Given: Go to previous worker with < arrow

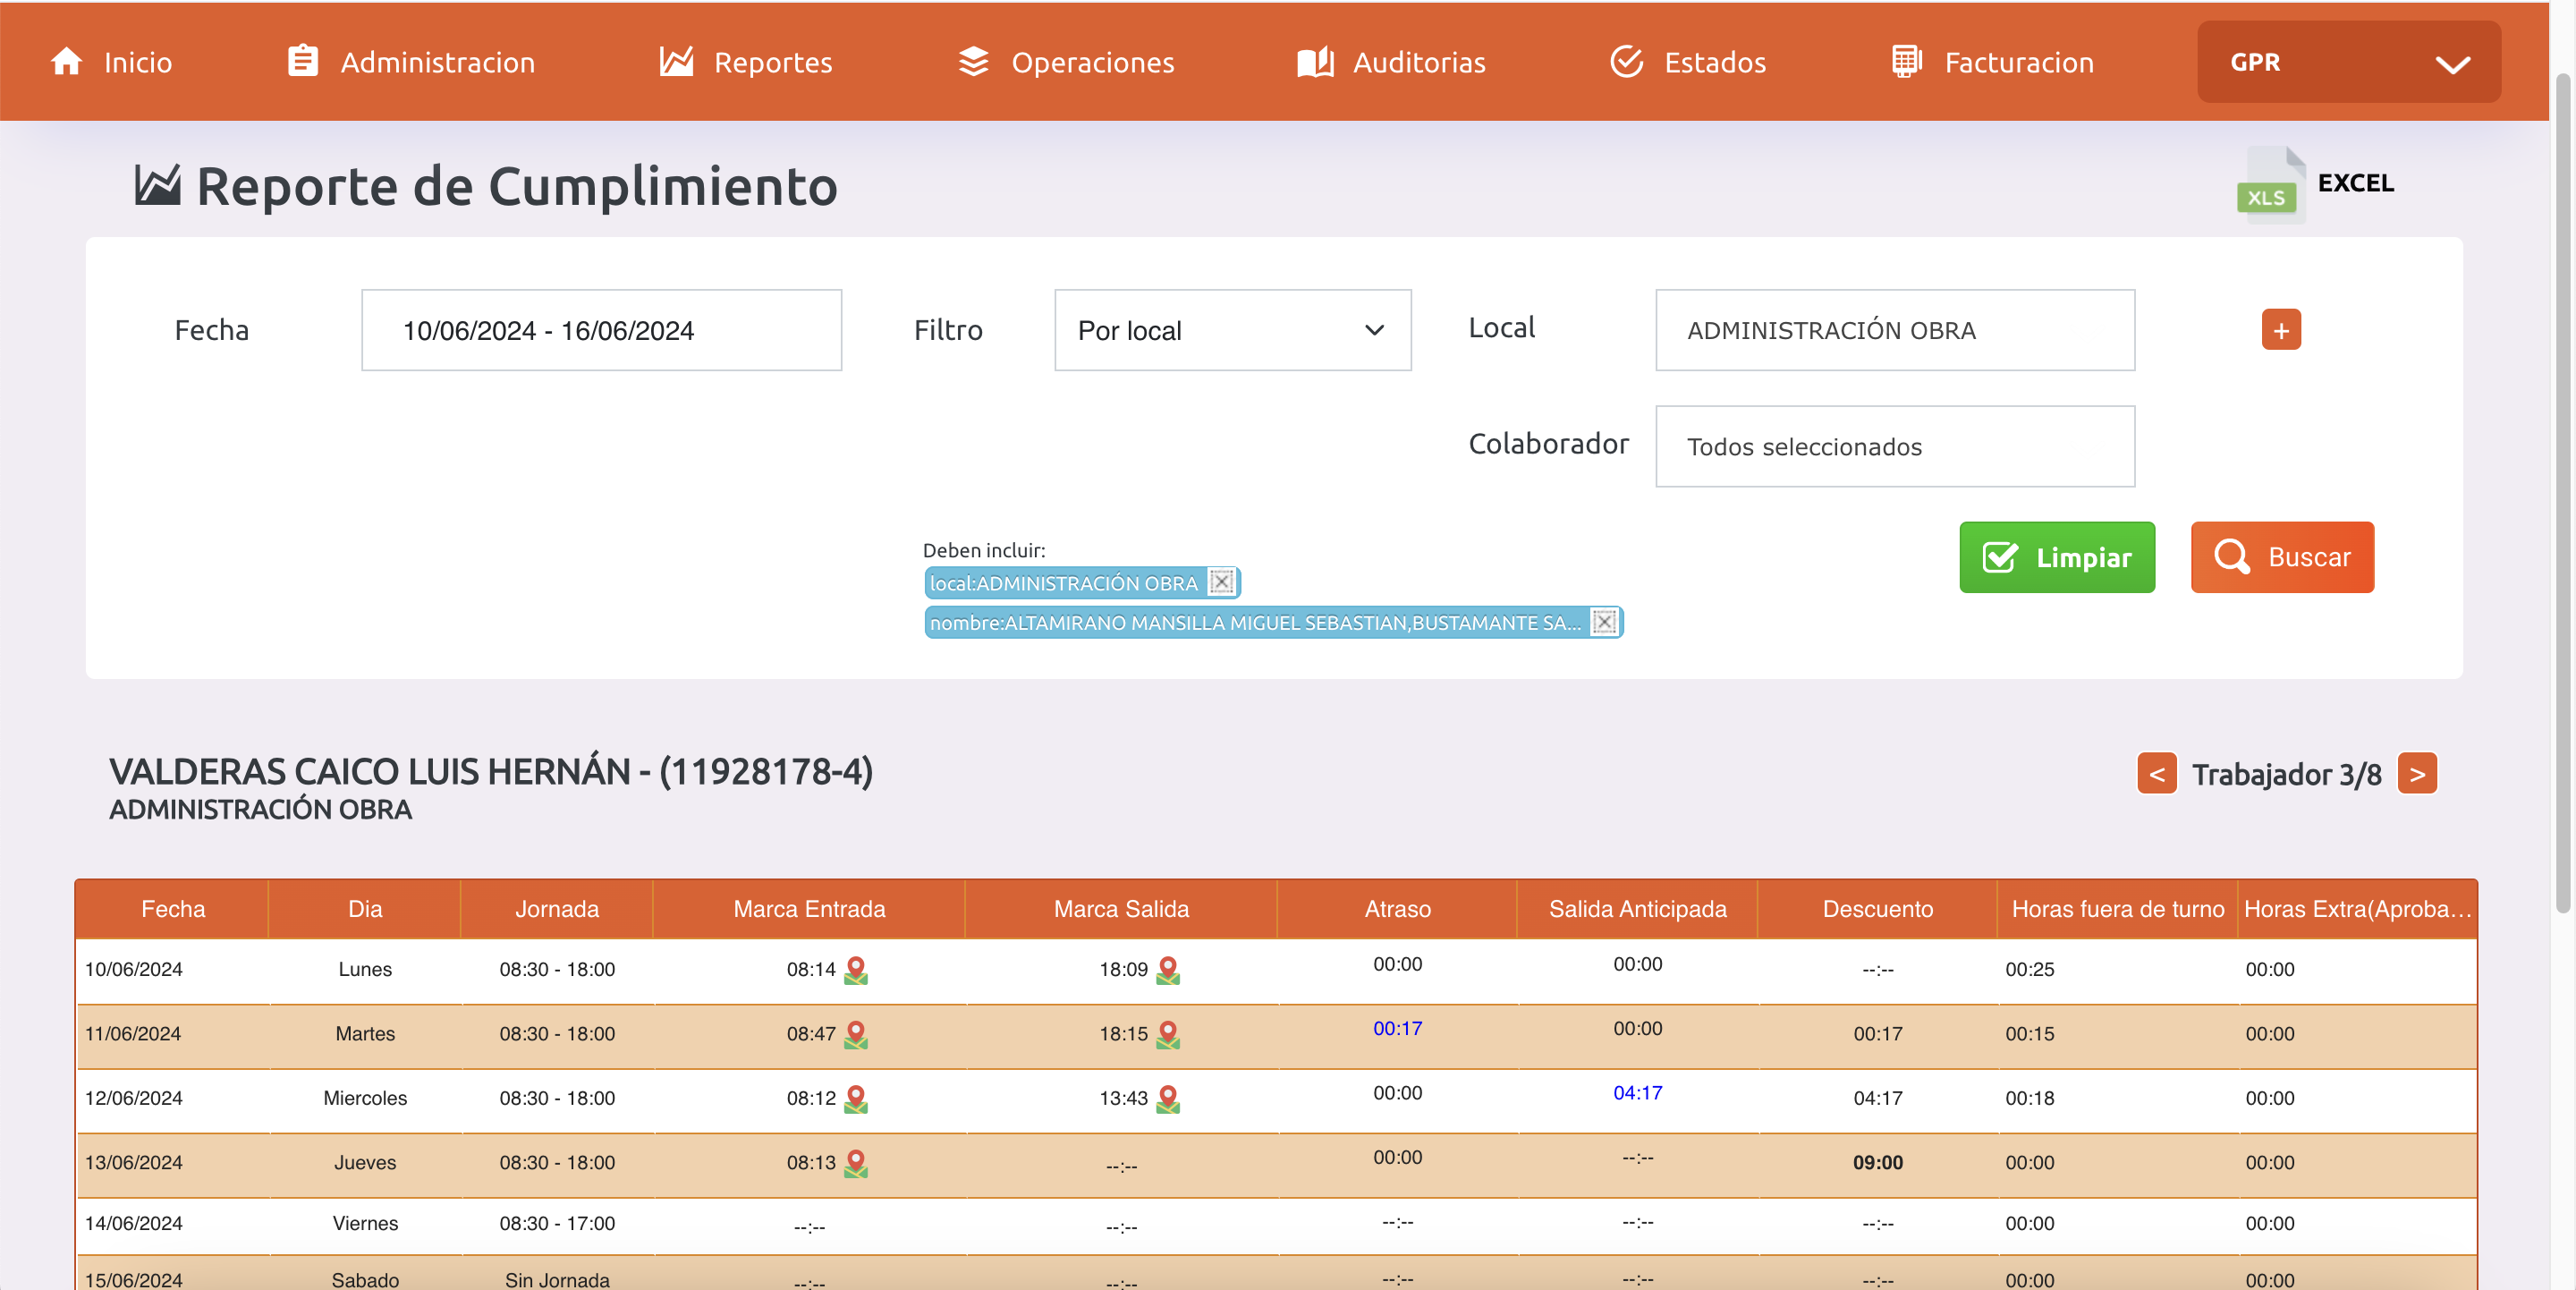Looking at the screenshot, I should pos(2157,774).
